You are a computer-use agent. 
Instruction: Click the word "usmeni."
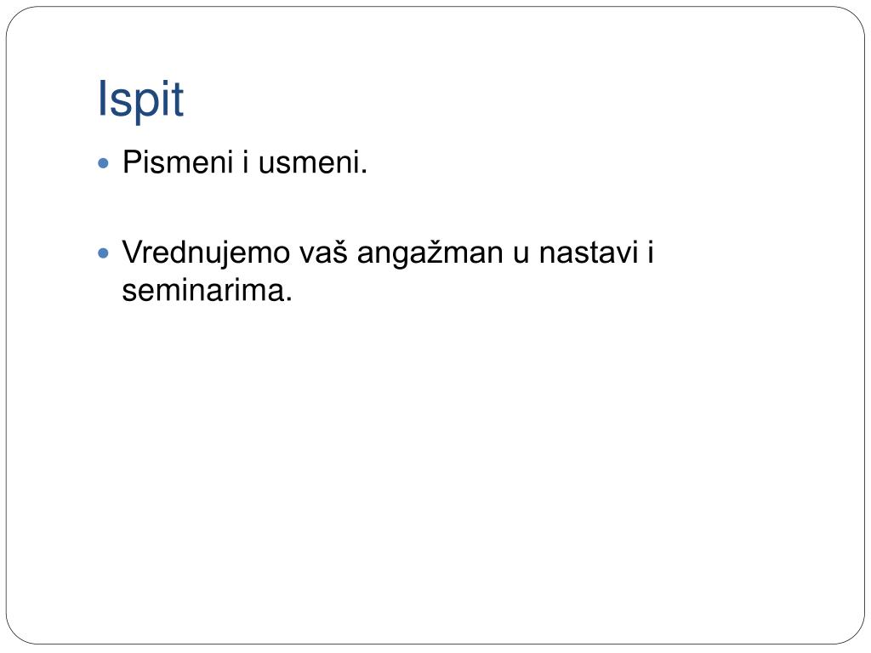(x=313, y=162)
